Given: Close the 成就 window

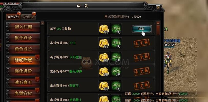Looking at the screenshot, I should (158, 8).
